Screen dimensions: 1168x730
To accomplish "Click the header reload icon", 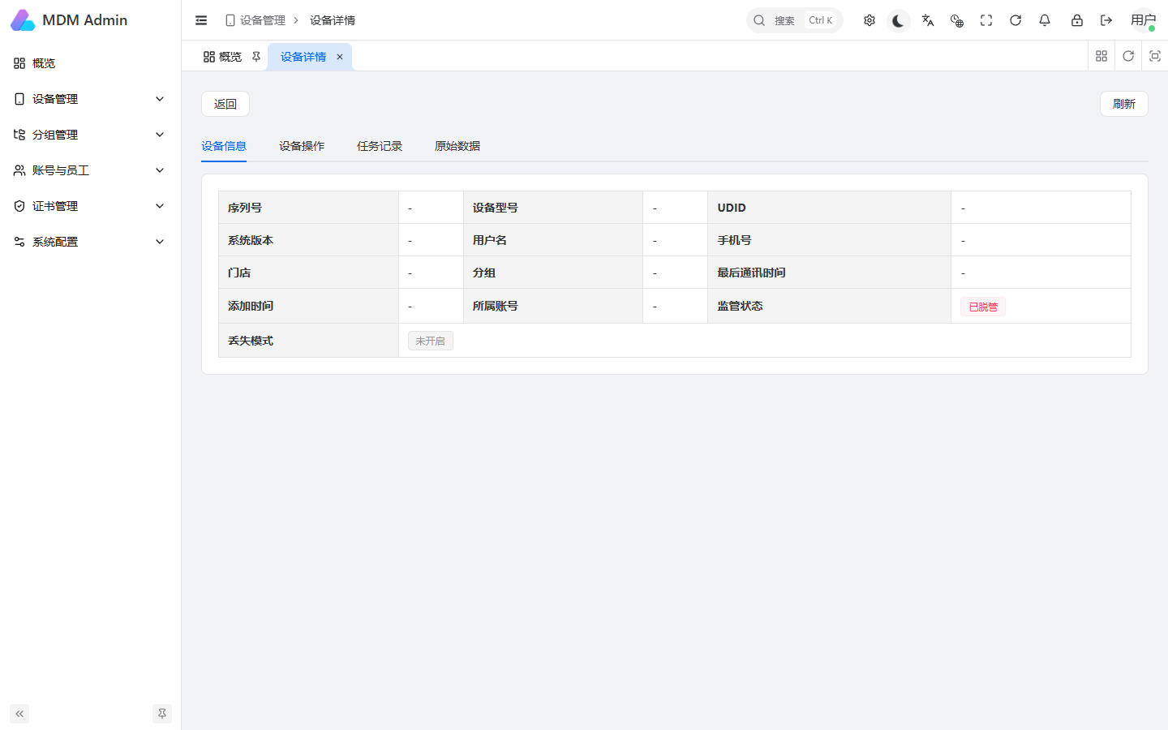I will pyautogui.click(x=1016, y=20).
